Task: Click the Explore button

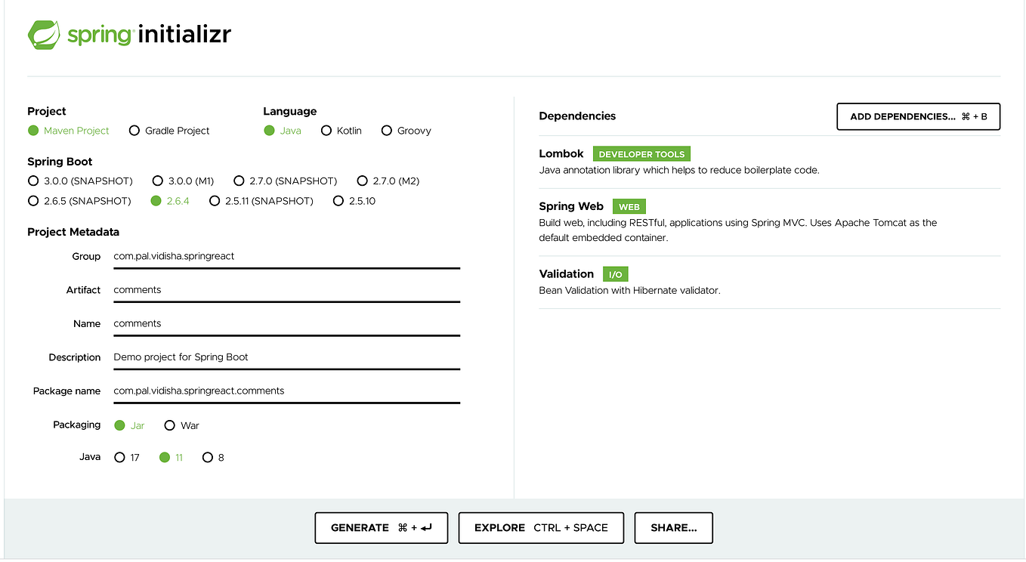Action: pyautogui.click(x=540, y=527)
